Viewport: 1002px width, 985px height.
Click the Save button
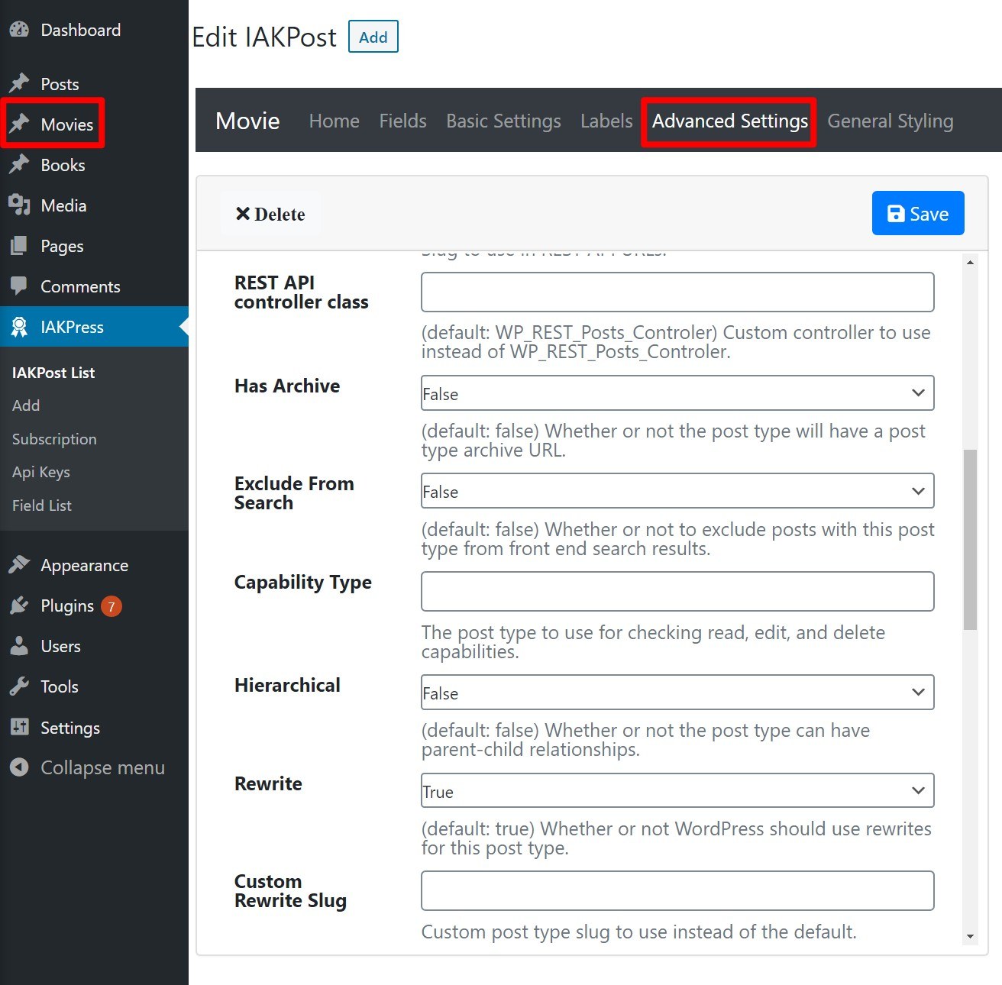(x=918, y=213)
